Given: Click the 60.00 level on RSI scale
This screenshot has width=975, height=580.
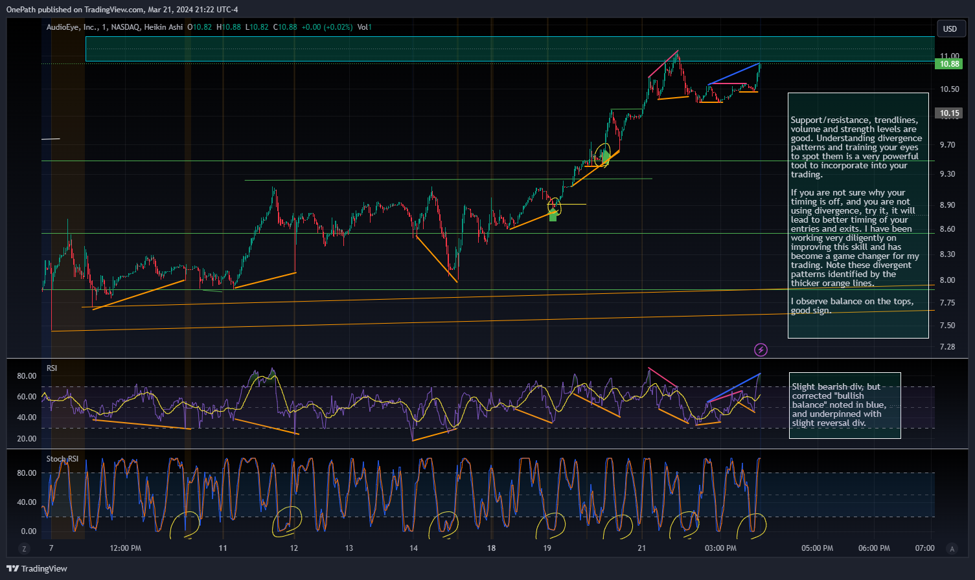Looking at the screenshot, I should [27, 397].
